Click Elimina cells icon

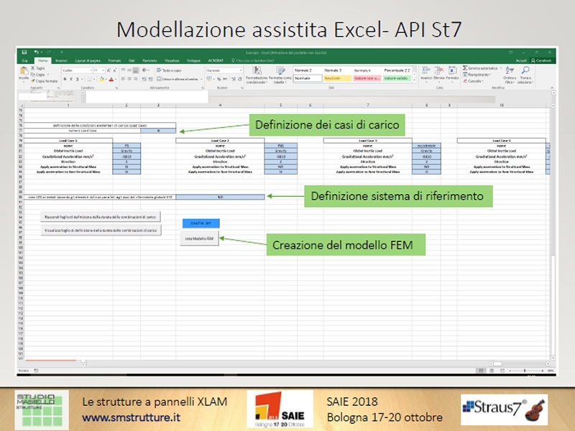pos(439,74)
